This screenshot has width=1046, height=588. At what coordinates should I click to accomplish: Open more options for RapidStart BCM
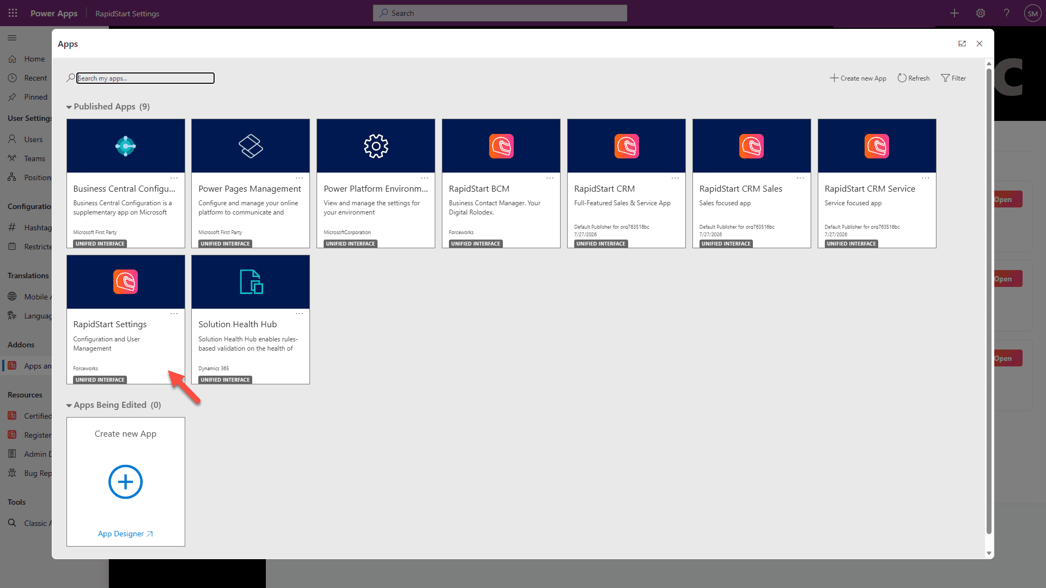coord(550,178)
